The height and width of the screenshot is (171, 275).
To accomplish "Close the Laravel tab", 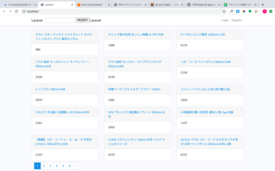I will tap(72, 5).
